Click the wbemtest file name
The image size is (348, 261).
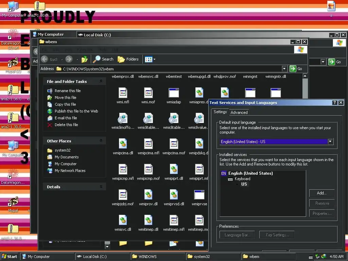coord(174,76)
